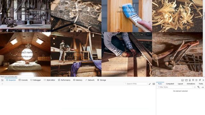Switch to the Computed sidebar tab
Screen dimensions: 205x115
(x=170, y=84)
